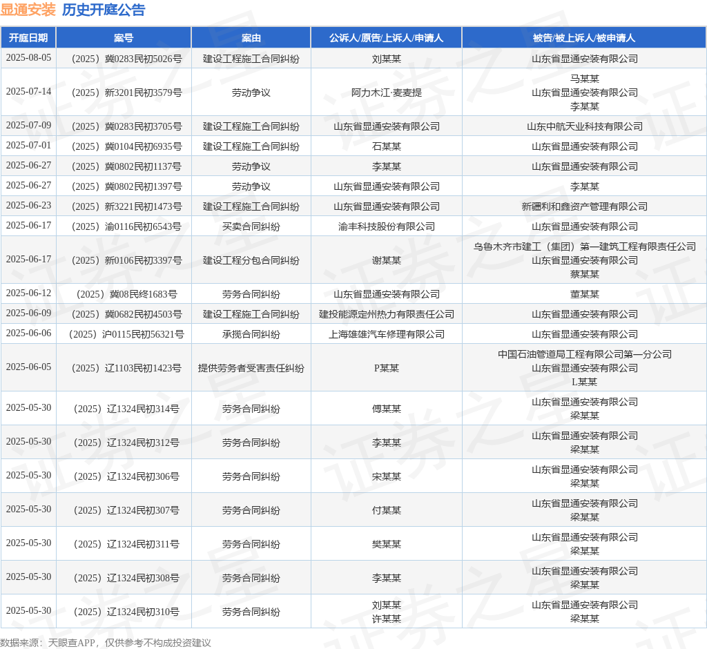Click case number (2025)新0106民初3397号
The width and height of the screenshot is (707, 649).
coord(124,260)
